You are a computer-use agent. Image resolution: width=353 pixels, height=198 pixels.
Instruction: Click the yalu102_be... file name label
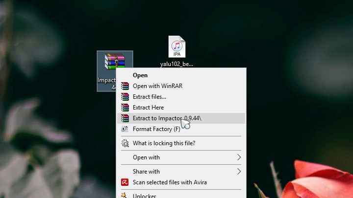[x=176, y=64]
